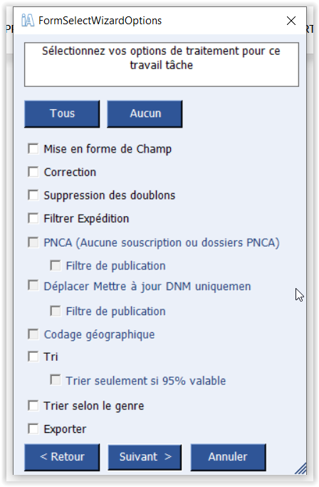Viewport: 319px width, 487px height.
Task: Enable the Tri checkbox
Action: [33, 357]
